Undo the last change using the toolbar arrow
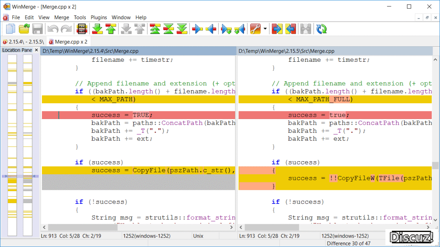440x247 pixels. 53,29
